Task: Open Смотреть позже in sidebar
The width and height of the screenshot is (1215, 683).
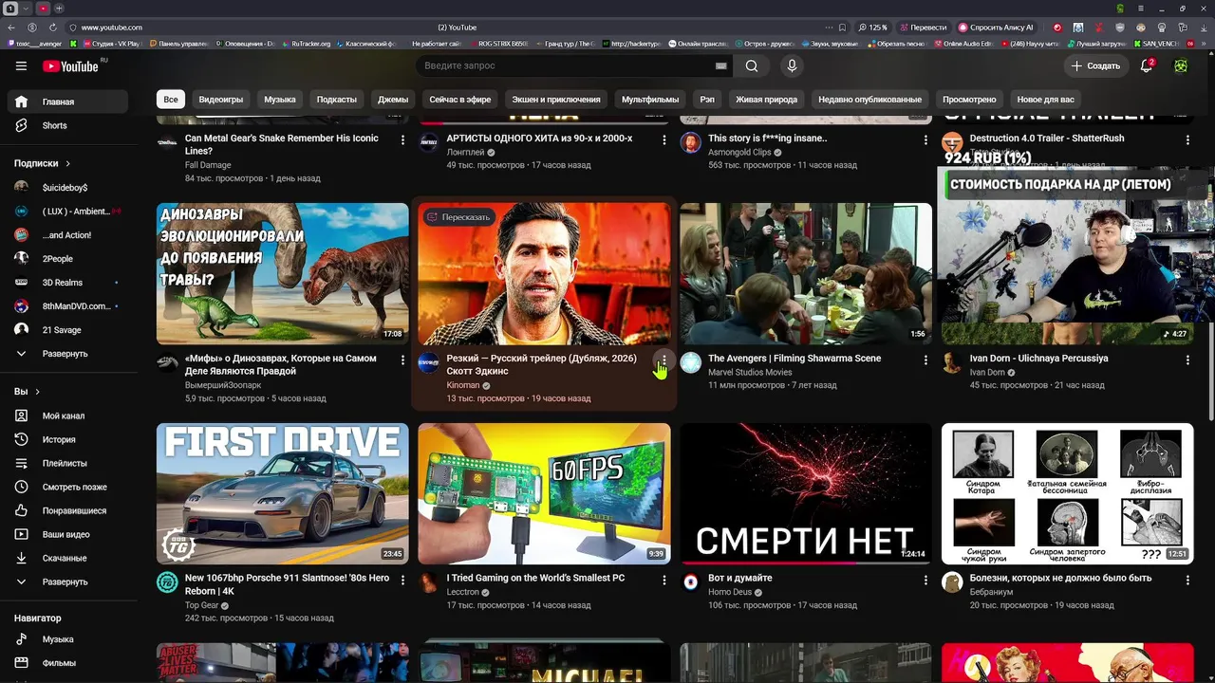Action: click(x=67, y=487)
